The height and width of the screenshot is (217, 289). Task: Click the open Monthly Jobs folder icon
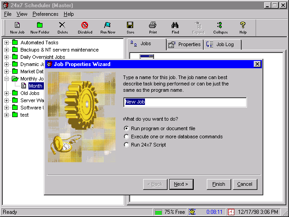point(15,79)
